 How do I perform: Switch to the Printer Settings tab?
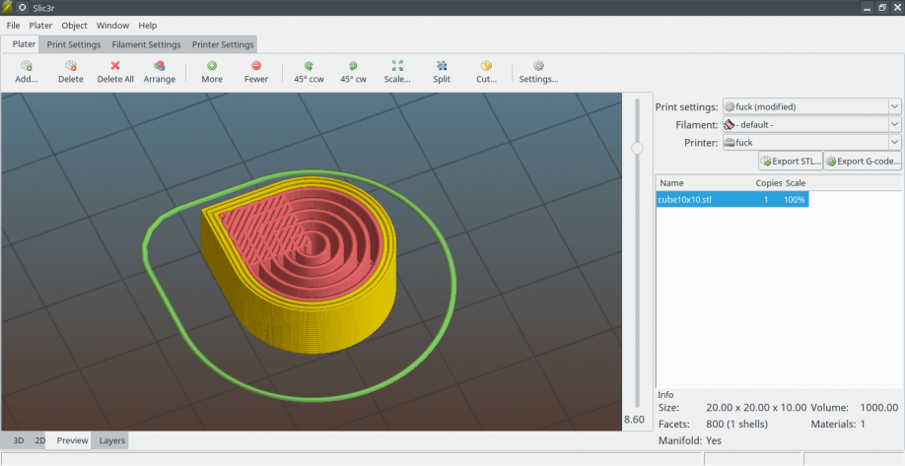pos(223,44)
